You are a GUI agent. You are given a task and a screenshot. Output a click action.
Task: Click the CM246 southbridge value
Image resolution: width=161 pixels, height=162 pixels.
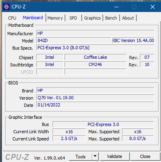pyautogui.click(x=95, y=64)
